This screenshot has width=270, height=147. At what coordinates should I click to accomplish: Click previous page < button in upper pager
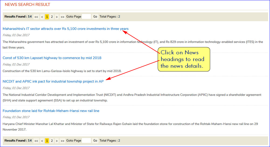click(x=42, y=17)
